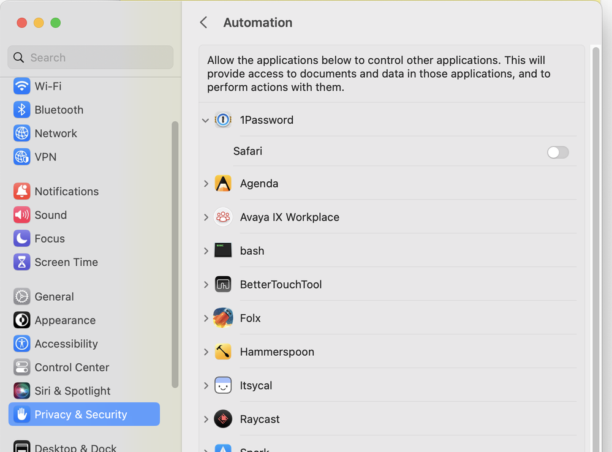Click the bash terminal icon
The width and height of the screenshot is (612, 452).
[223, 250]
